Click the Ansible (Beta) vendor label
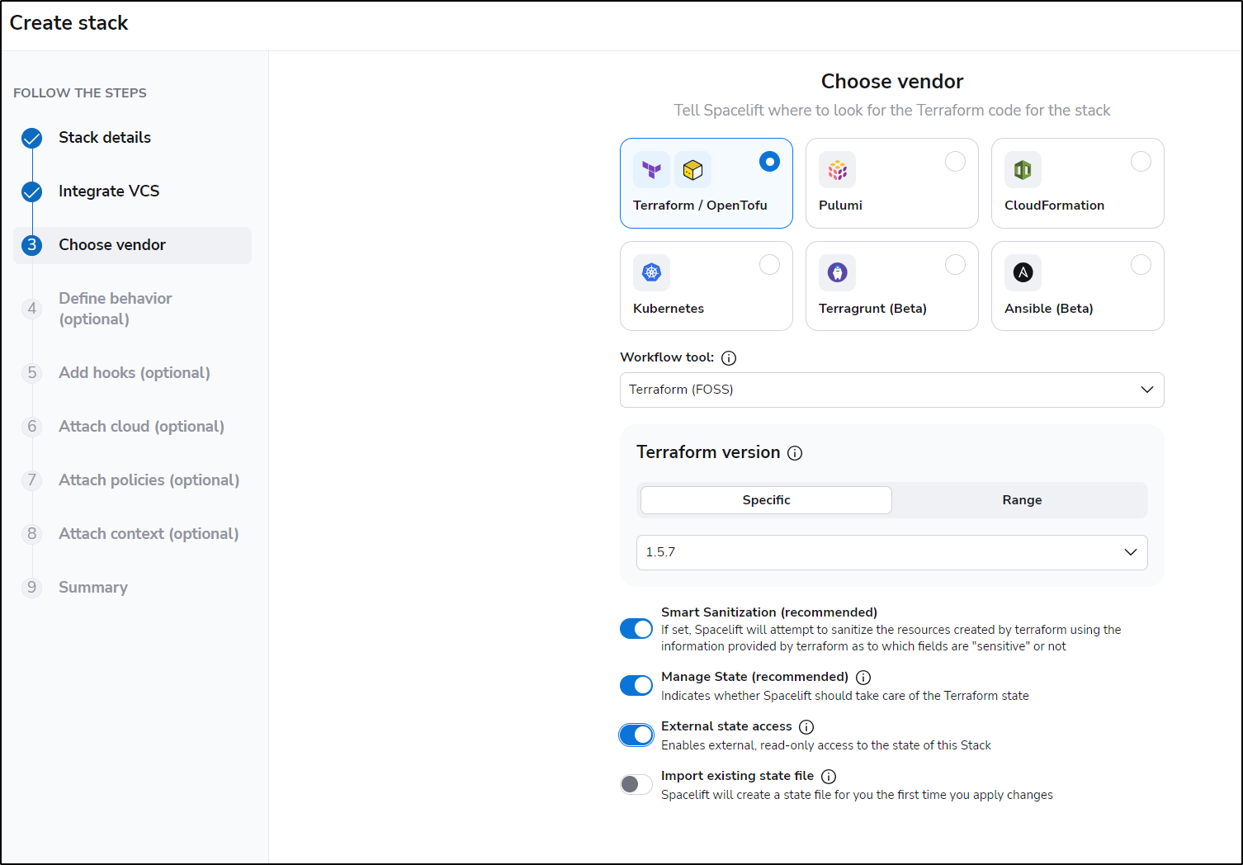The width and height of the screenshot is (1243, 865). 1048,309
